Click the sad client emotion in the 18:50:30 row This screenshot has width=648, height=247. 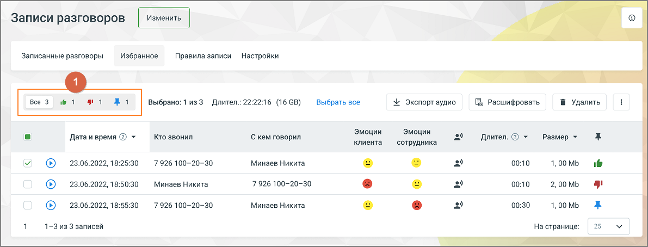point(368,184)
